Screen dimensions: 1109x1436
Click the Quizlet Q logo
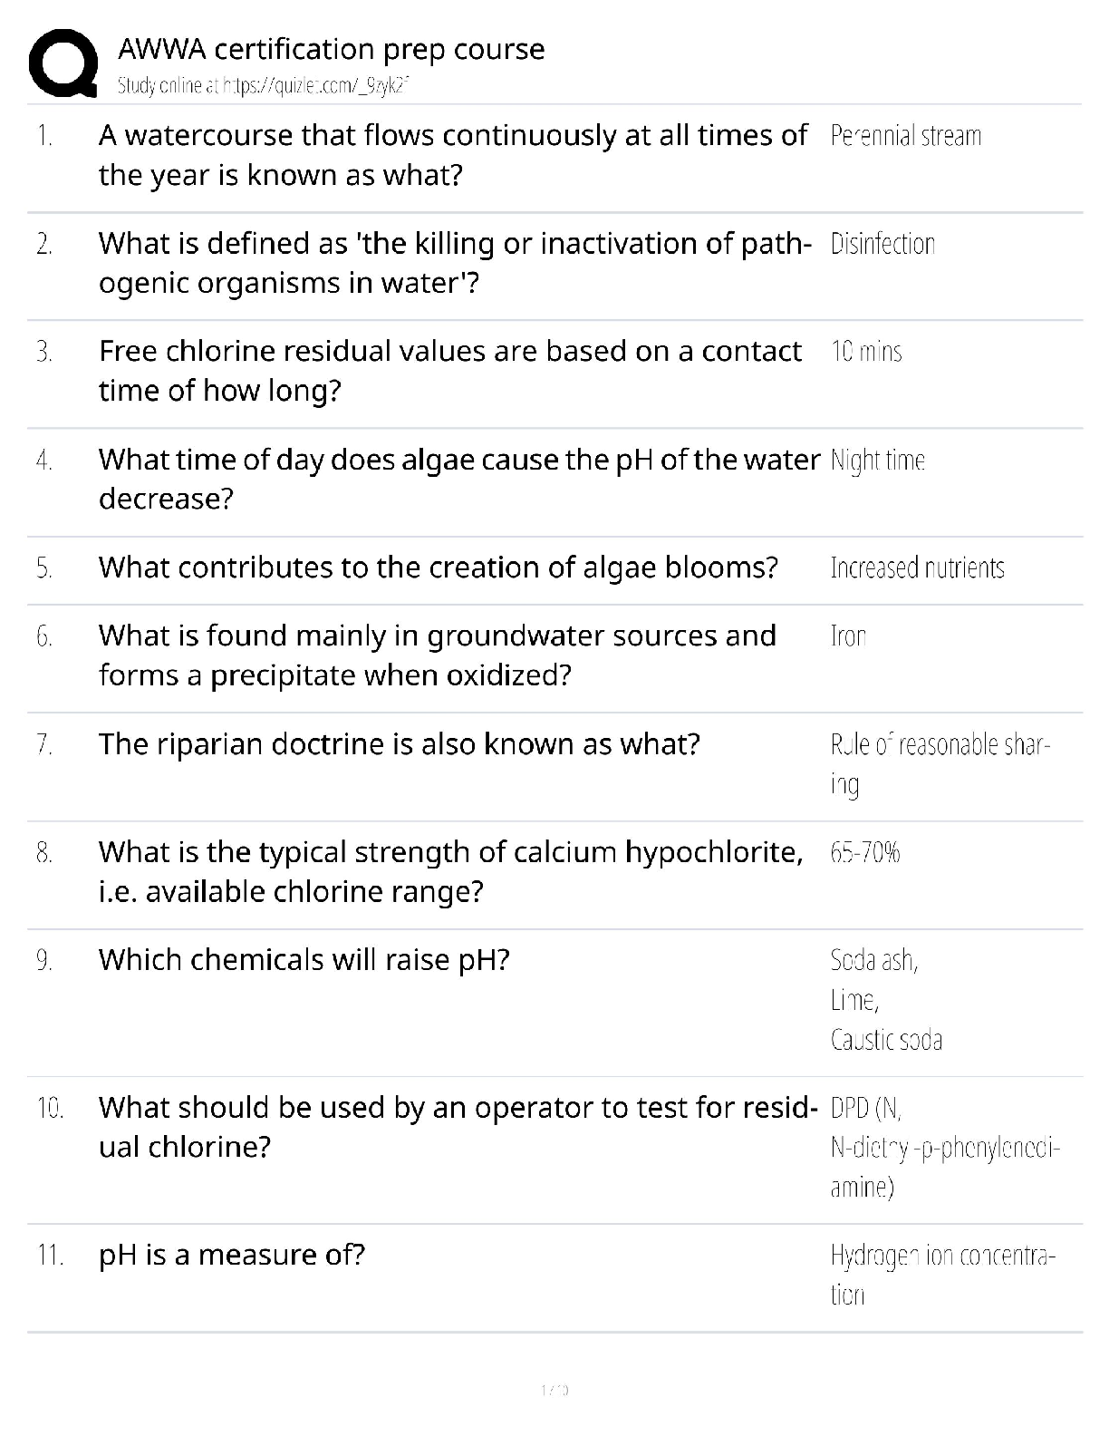pyautogui.click(x=63, y=63)
